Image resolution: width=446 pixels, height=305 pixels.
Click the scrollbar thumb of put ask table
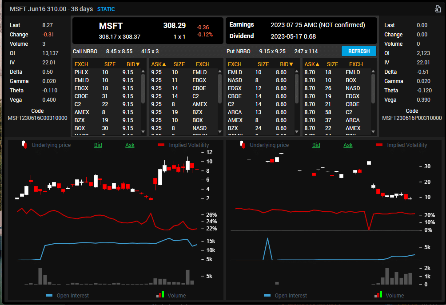pyautogui.click(x=373, y=89)
